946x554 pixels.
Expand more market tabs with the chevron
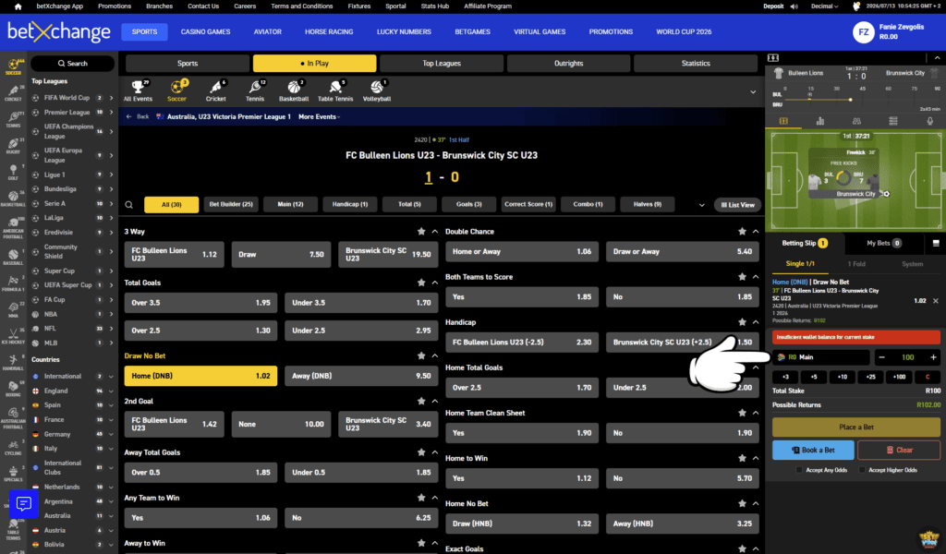(x=702, y=205)
